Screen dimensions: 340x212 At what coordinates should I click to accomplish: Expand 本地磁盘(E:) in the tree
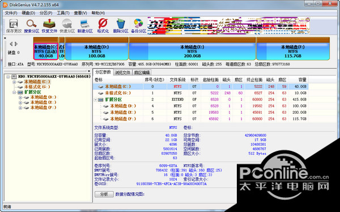pyautogui.click(x=20, y=102)
